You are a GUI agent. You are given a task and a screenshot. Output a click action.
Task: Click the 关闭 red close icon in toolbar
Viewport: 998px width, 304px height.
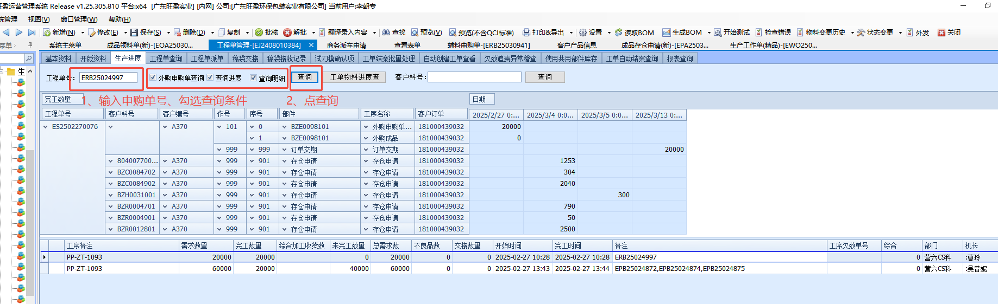[941, 33]
